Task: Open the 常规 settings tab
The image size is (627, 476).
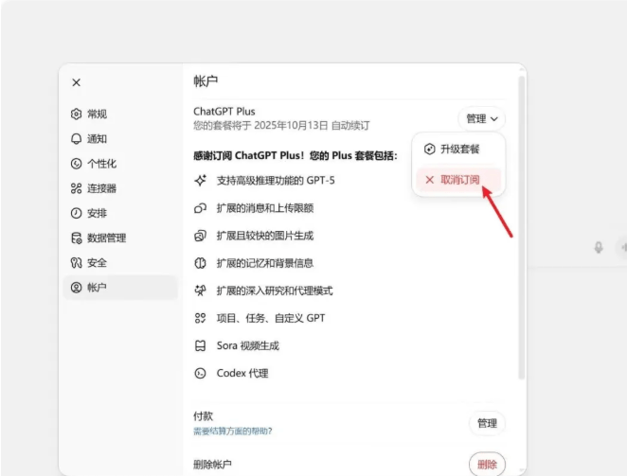Action: click(120, 114)
